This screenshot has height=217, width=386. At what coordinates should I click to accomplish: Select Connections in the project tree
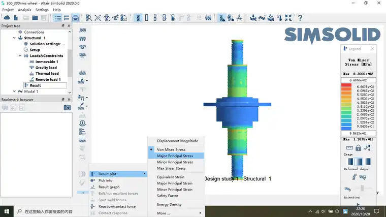pyautogui.click(x=34, y=32)
